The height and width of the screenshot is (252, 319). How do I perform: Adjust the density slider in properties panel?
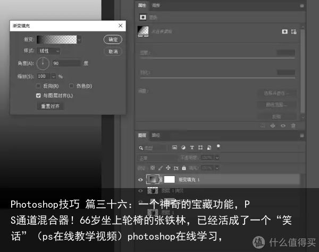click(x=217, y=58)
